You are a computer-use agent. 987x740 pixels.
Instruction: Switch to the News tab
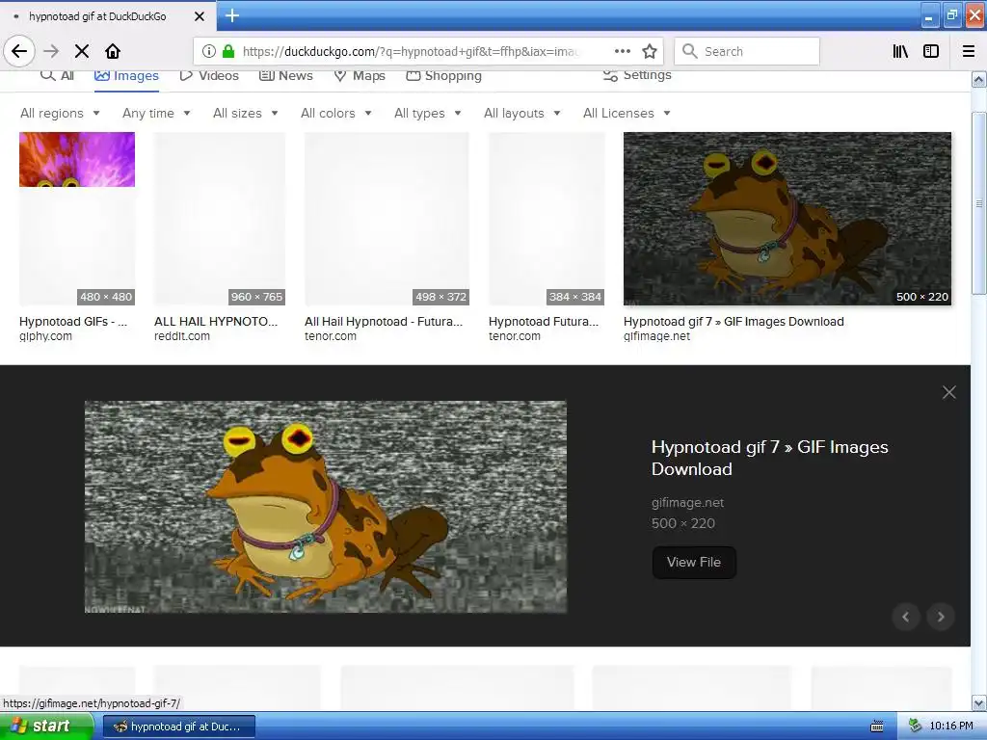click(285, 75)
